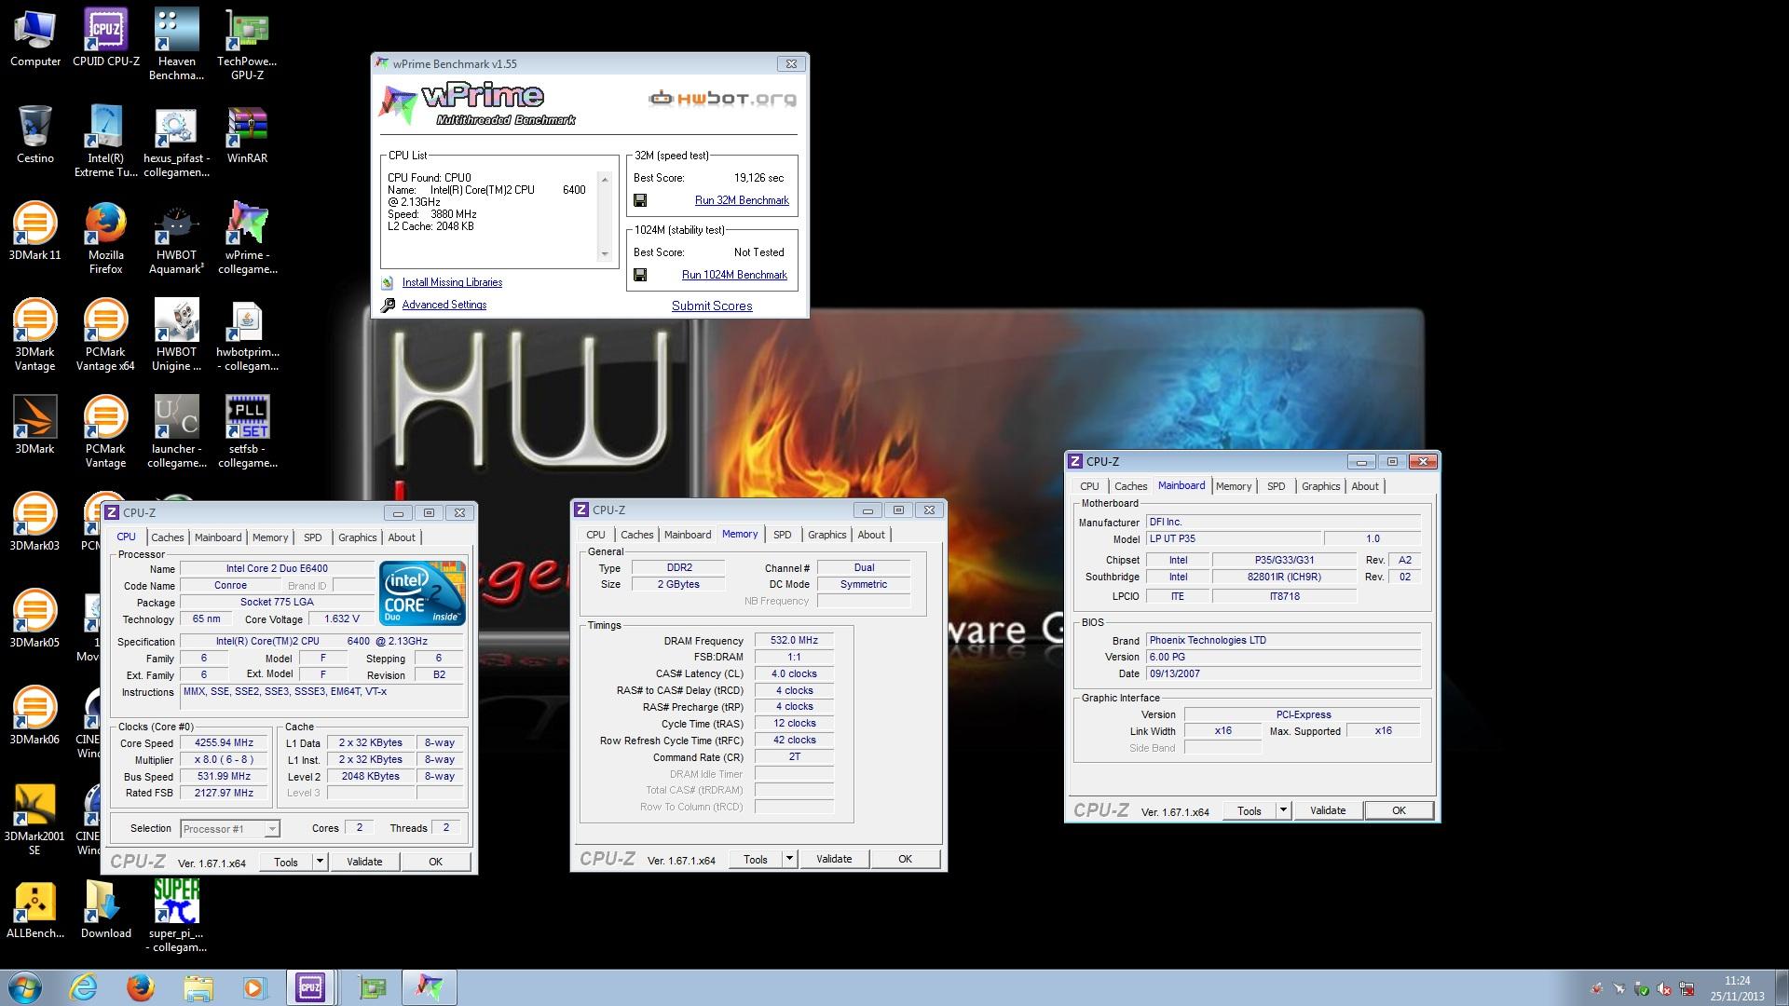Image resolution: width=1789 pixels, height=1006 pixels.
Task: Switch to SPD tab in left CPU-Z window
Action: [x=313, y=537]
